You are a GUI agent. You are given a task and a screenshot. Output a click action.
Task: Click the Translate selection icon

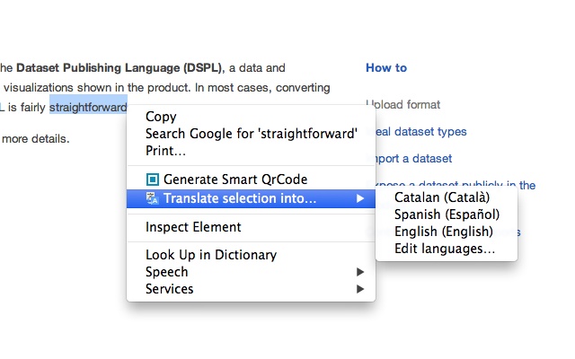coord(152,198)
